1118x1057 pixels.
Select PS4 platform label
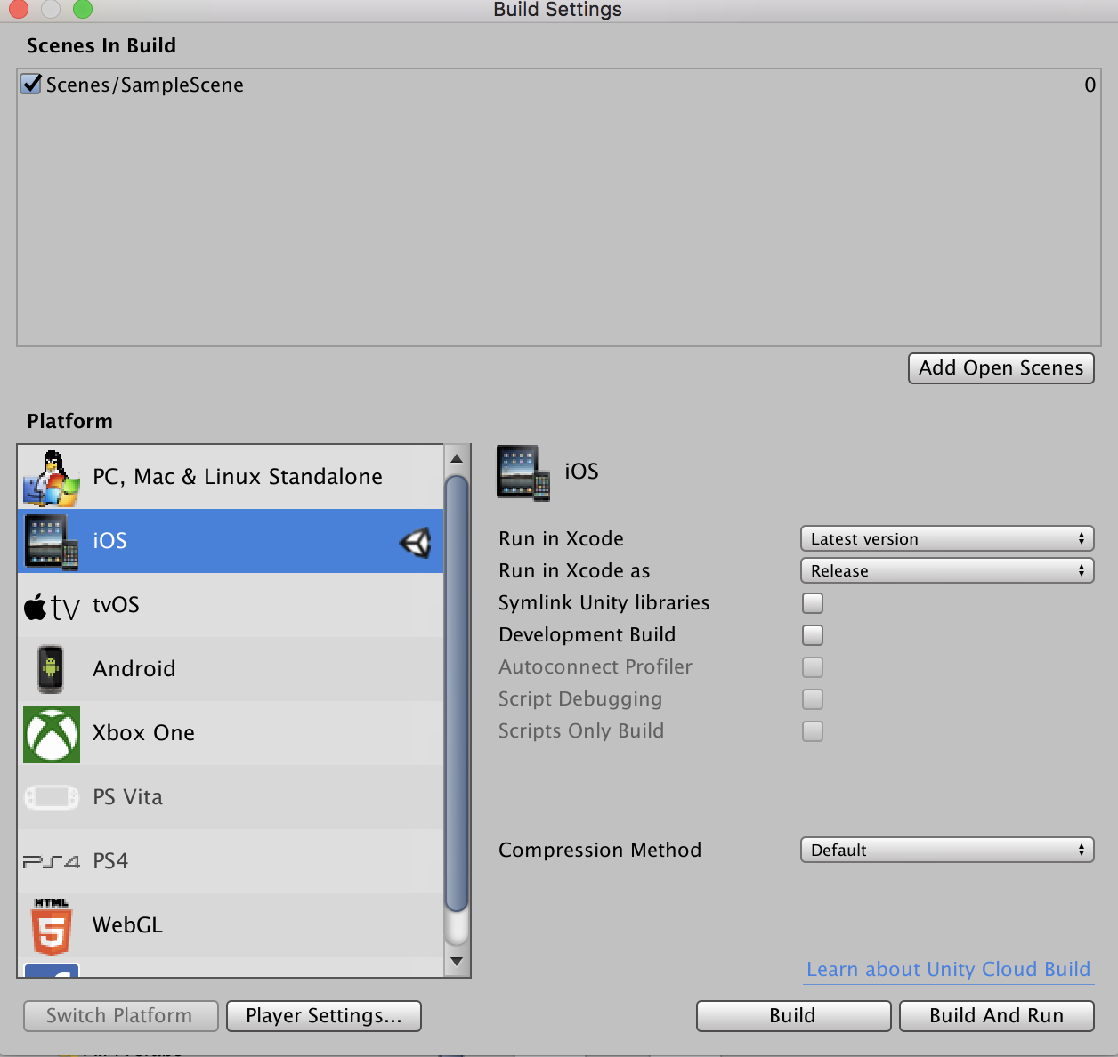pos(110,861)
